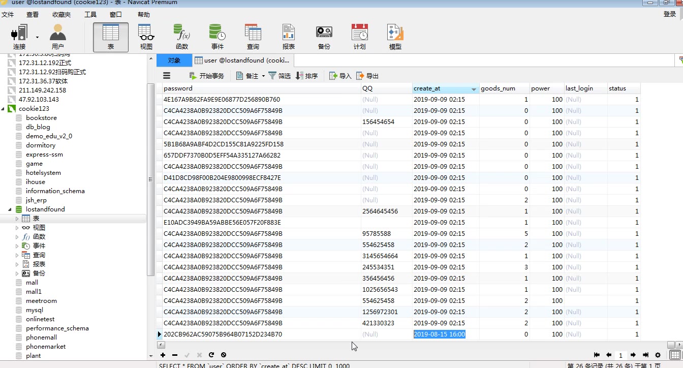Open the 备份 (Backup) toolbar icon
Image resolution: width=683 pixels, height=368 pixels.
(x=324, y=37)
